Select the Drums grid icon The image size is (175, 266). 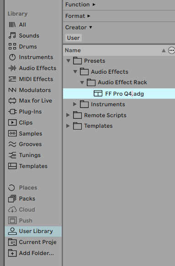point(12,46)
